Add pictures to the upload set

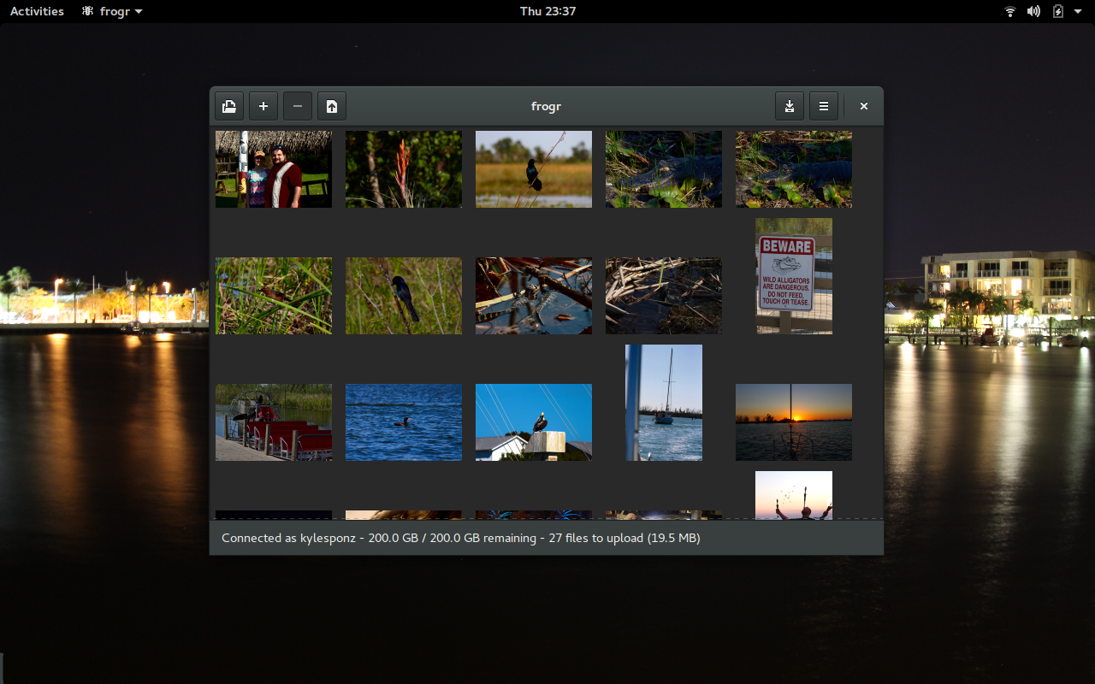[x=263, y=106]
